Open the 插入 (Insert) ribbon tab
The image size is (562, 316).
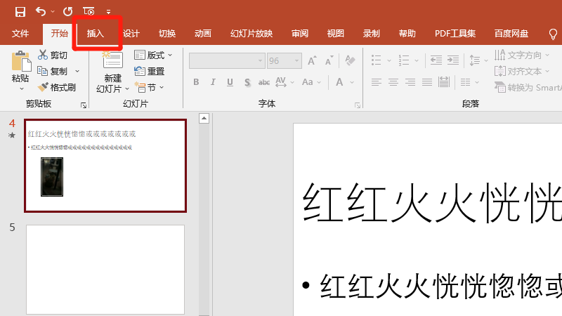tap(96, 34)
